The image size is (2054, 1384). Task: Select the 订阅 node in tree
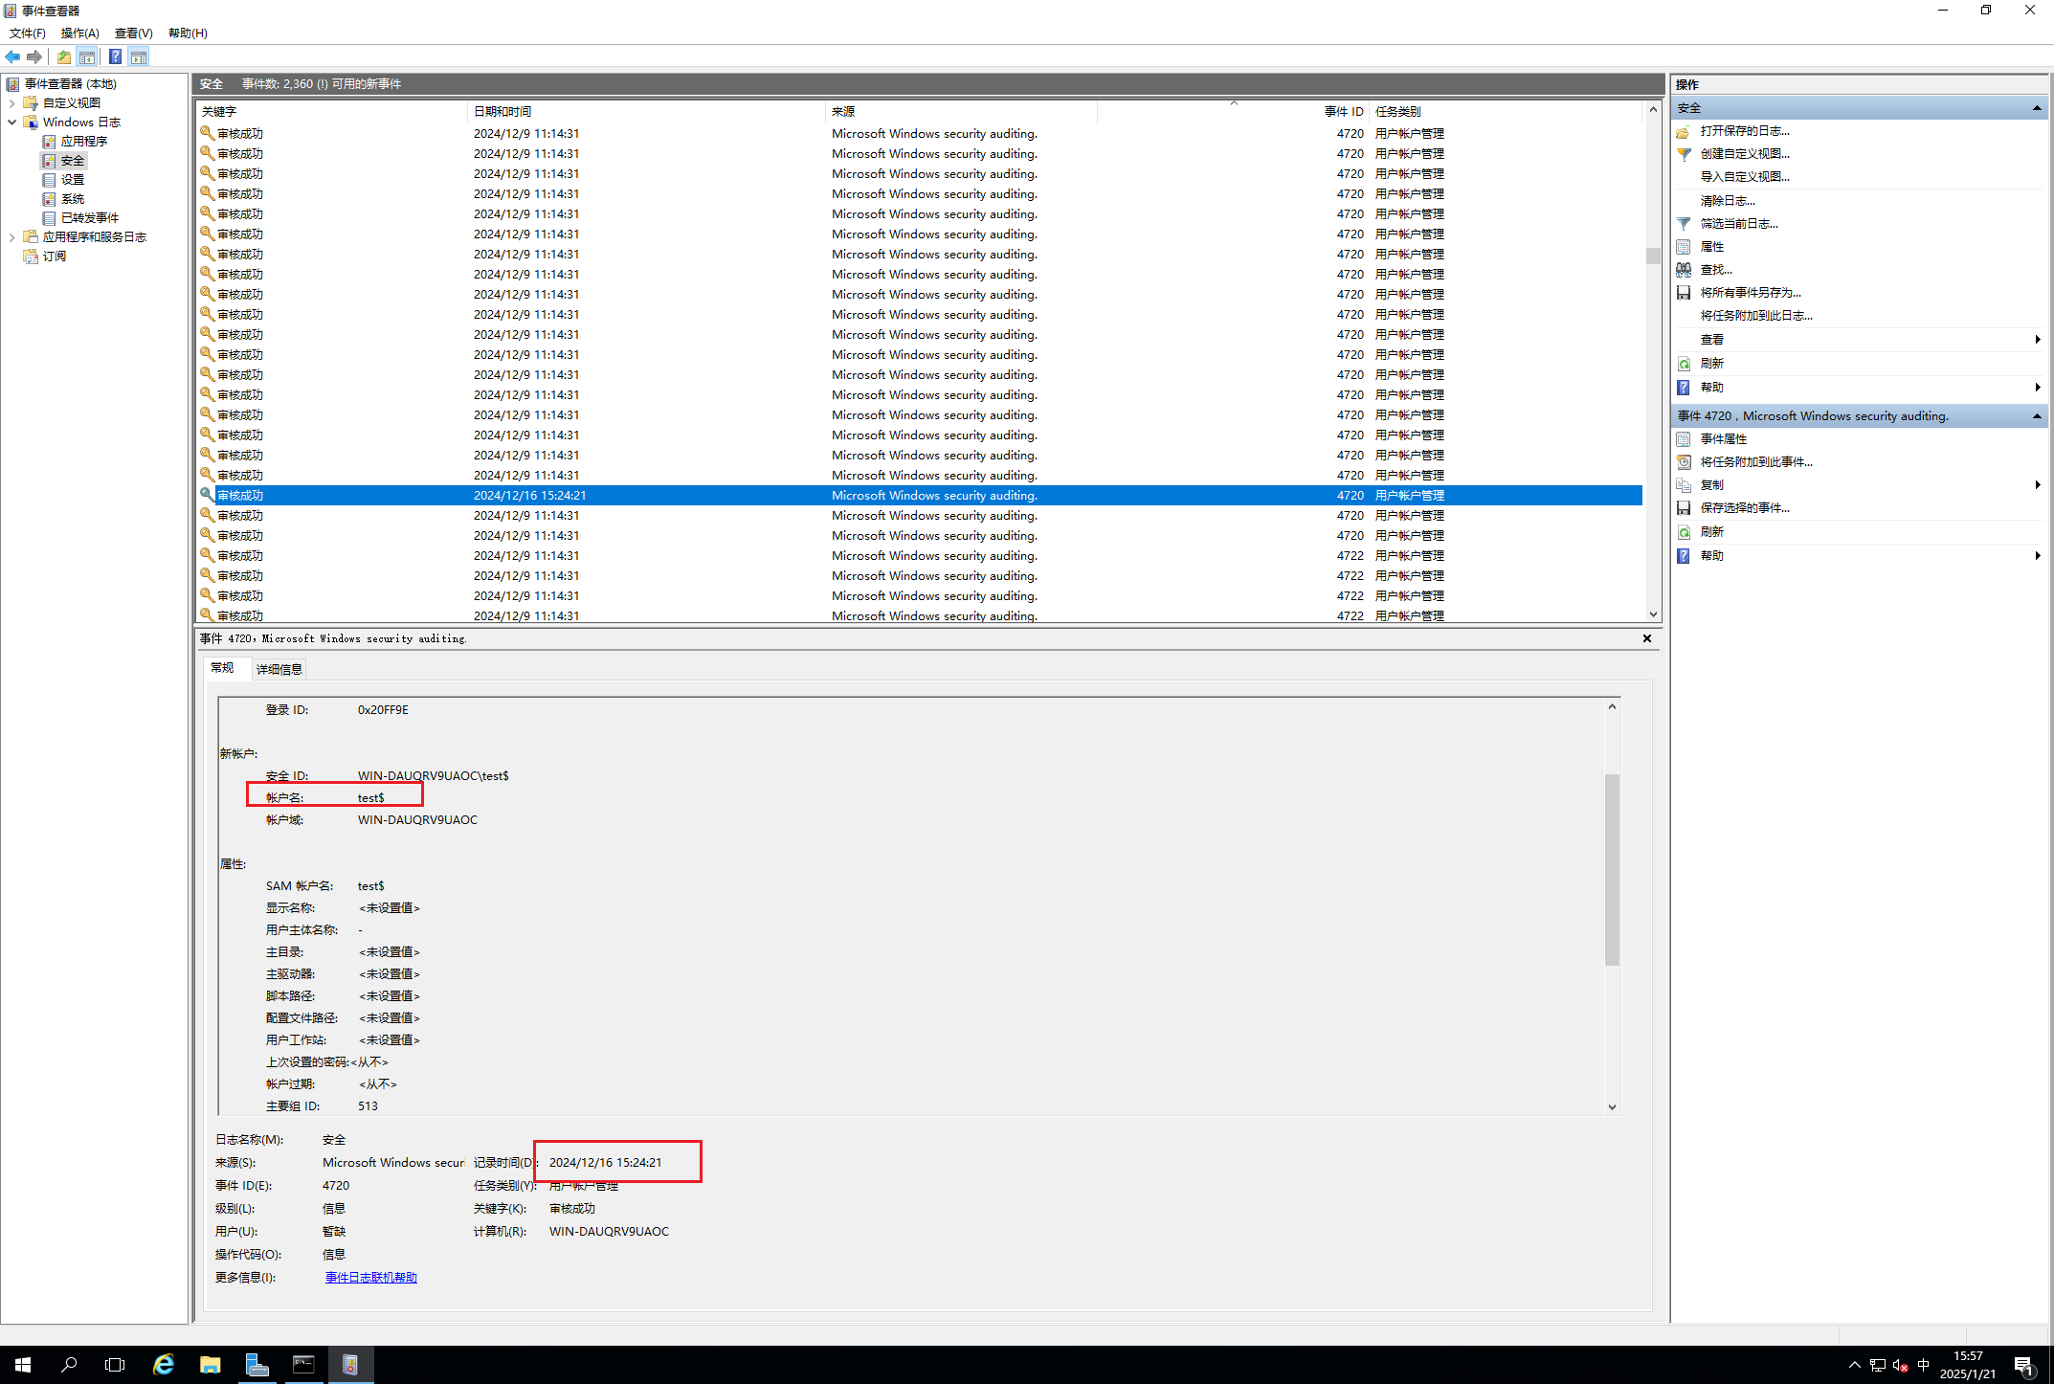55,257
